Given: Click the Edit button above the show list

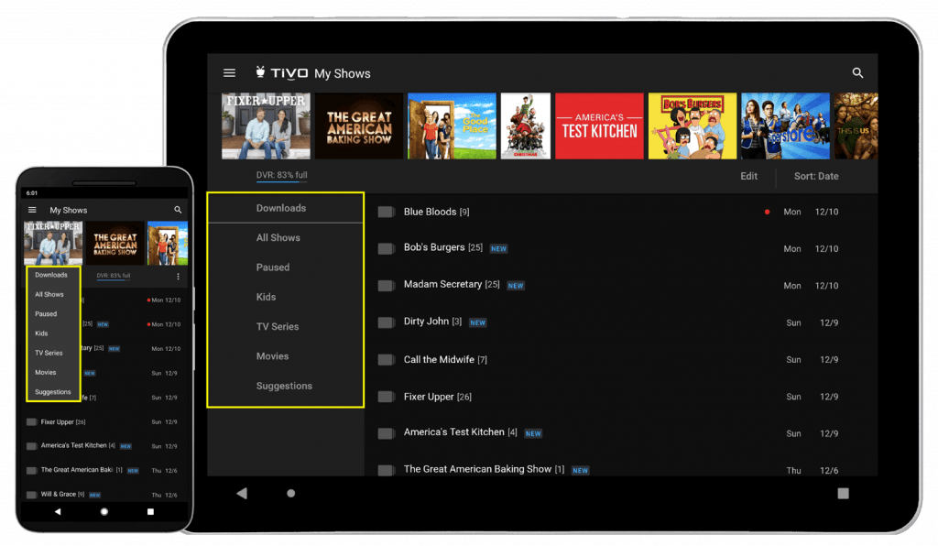Looking at the screenshot, I should [748, 176].
